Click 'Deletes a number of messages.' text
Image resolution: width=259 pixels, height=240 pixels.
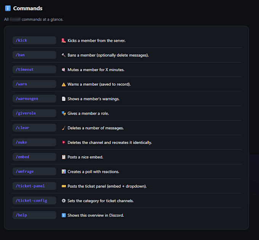point(96,128)
